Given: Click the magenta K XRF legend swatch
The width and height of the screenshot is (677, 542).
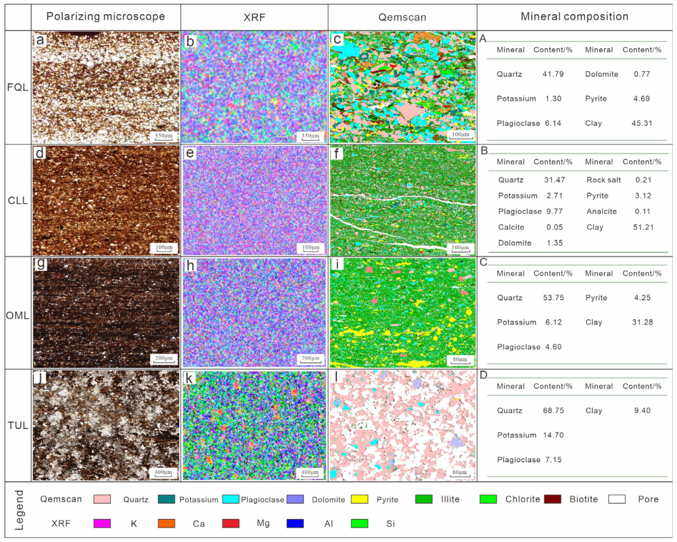Looking at the screenshot, I should point(102,524).
